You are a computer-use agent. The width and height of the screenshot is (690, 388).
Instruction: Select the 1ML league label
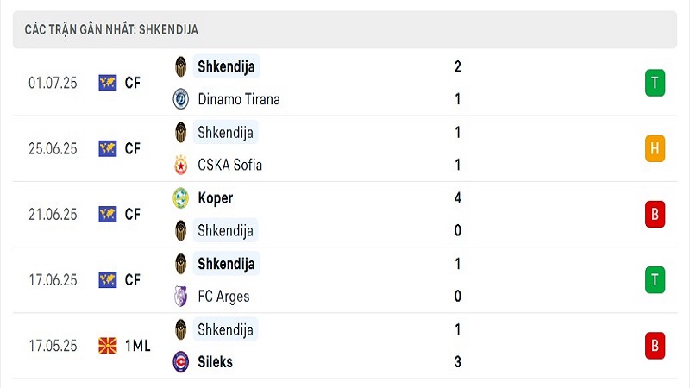coord(137,346)
